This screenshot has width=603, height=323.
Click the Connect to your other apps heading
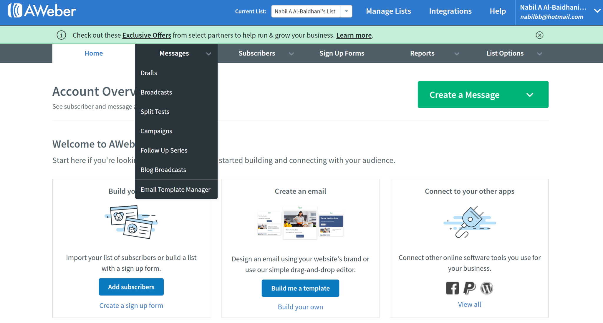[x=470, y=191]
